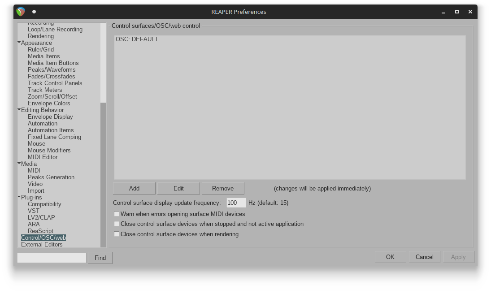Click the REAPER logo in the titlebar
491x294 pixels.
point(20,12)
